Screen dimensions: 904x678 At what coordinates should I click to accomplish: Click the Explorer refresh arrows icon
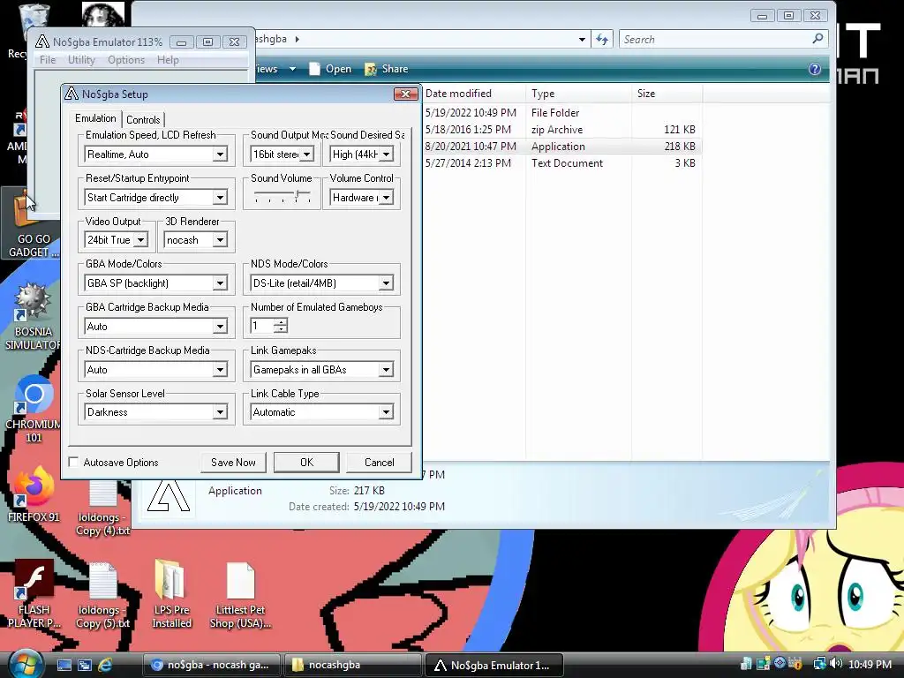[x=602, y=39]
